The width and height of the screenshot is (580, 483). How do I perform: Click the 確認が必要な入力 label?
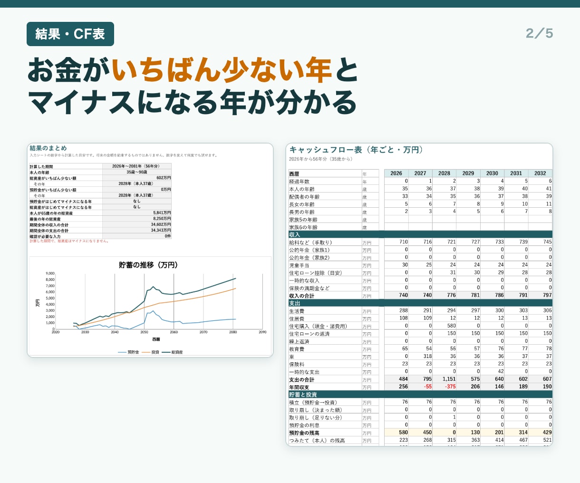pos(45,236)
